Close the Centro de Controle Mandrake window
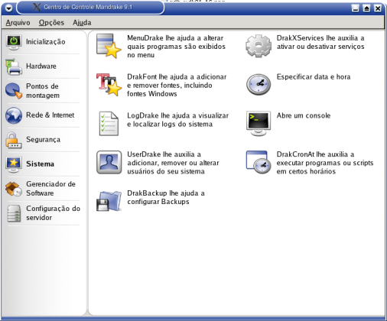The height and width of the screenshot is (321, 387). point(378,8)
